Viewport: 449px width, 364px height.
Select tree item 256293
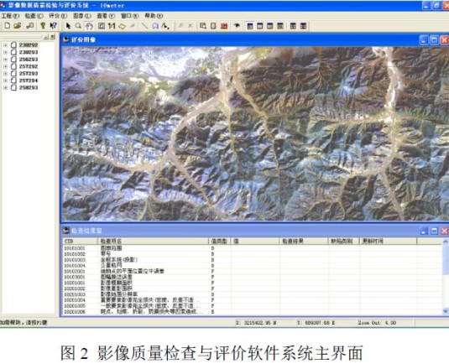tap(29, 60)
